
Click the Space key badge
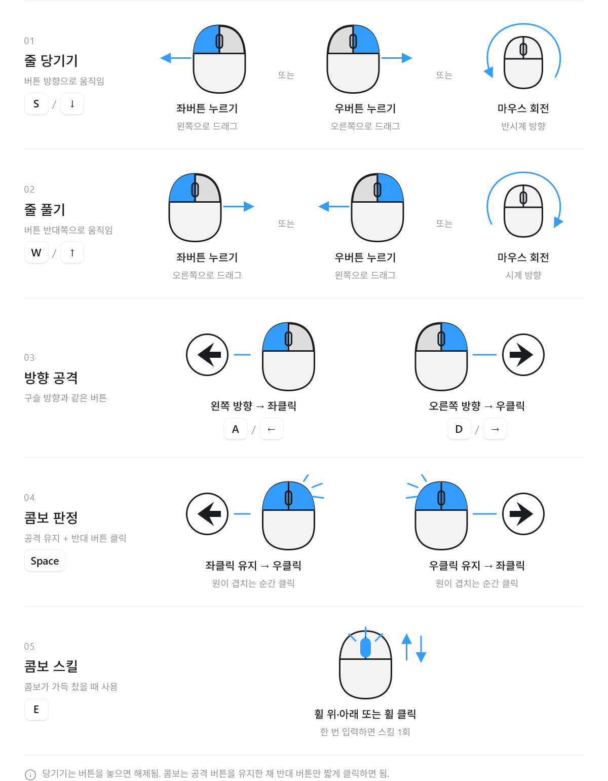[45, 561]
